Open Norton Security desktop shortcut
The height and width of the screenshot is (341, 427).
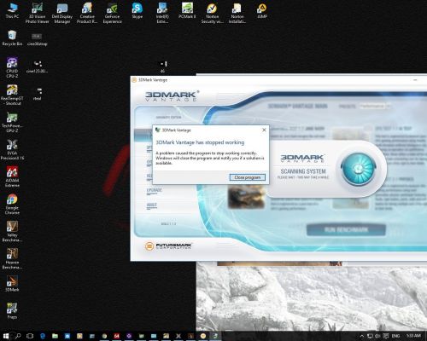(x=212, y=13)
